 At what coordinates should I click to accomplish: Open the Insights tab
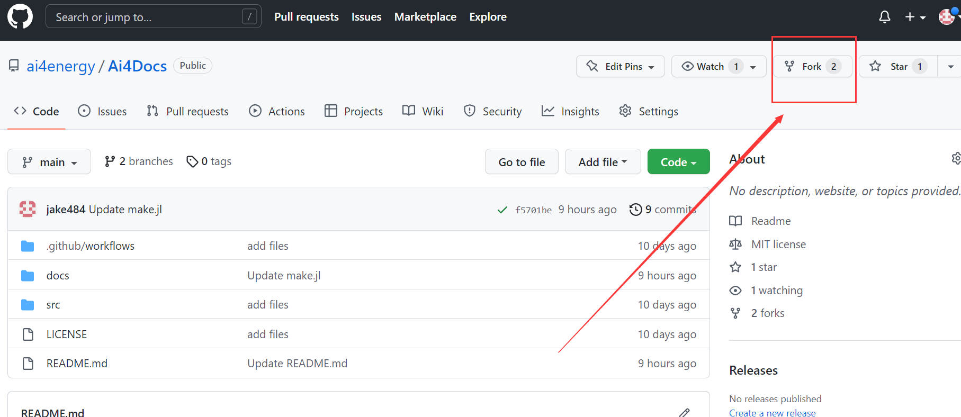pos(570,112)
